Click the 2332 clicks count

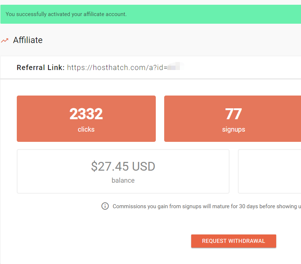pyautogui.click(x=86, y=114)
